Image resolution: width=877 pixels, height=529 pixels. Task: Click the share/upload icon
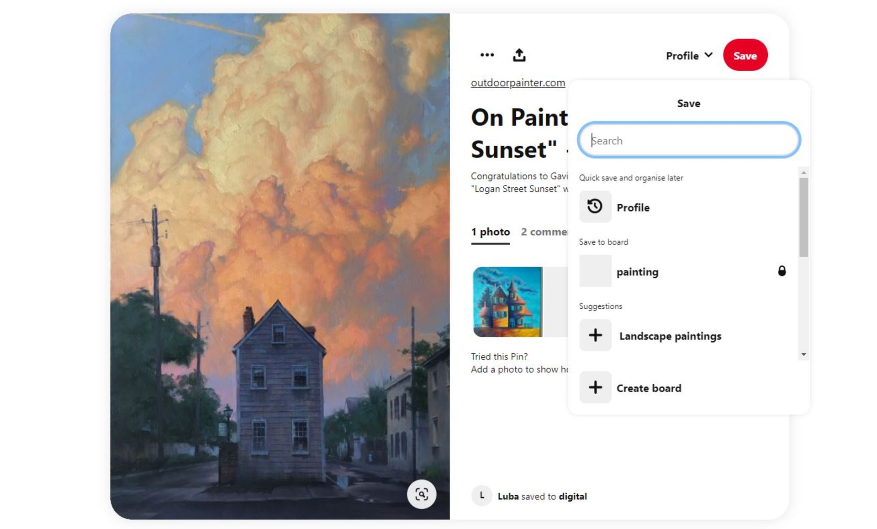(519, 55)
